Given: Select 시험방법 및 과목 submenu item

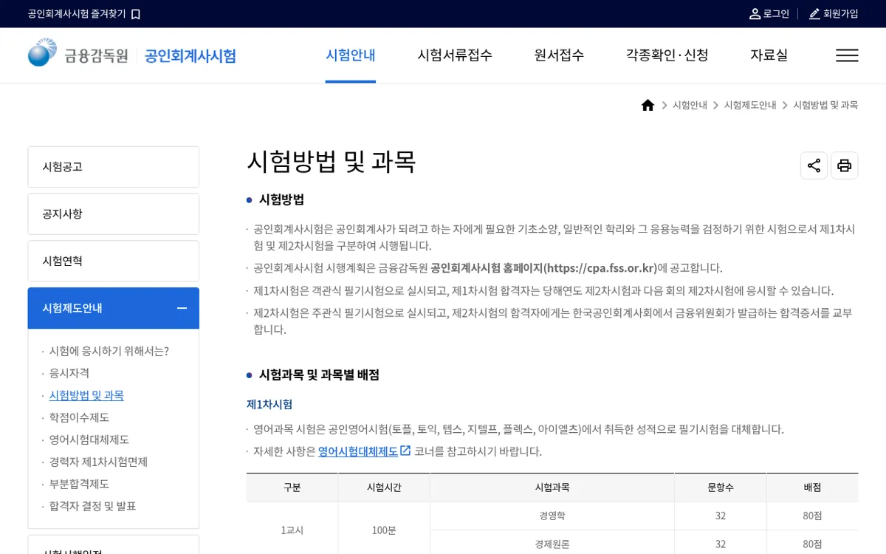Looking at the screenshot, I should coord(86,395).
